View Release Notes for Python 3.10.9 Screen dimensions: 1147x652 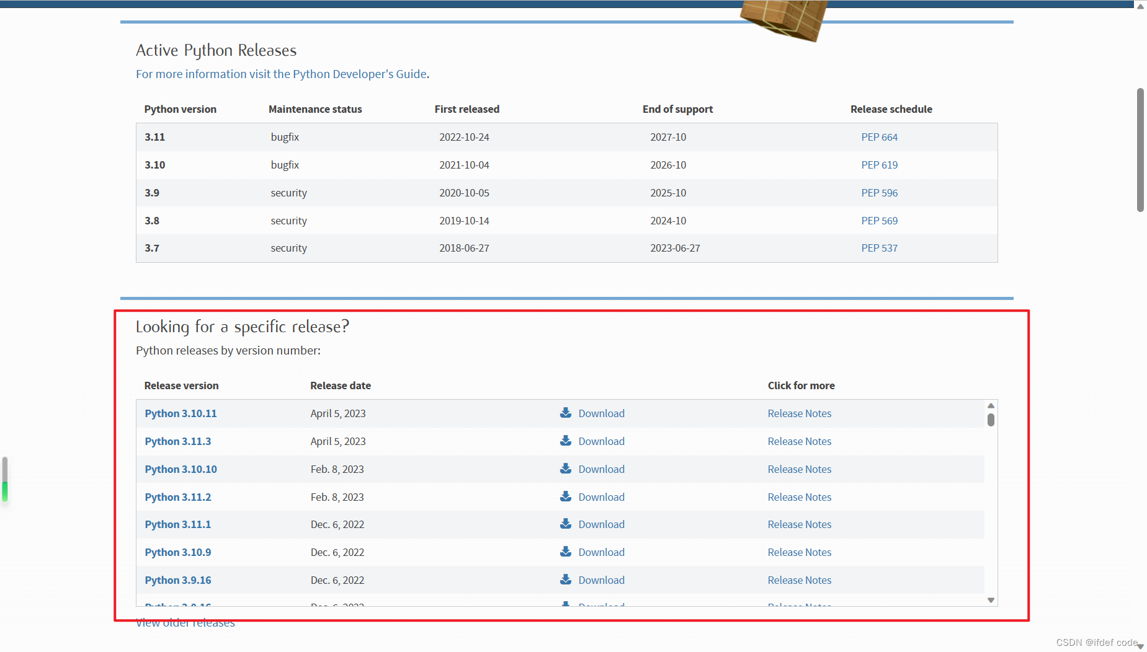(799, 552)
